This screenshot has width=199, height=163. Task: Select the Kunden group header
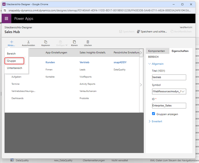coord(50,63)
